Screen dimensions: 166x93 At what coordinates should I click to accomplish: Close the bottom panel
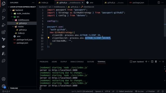163,61
